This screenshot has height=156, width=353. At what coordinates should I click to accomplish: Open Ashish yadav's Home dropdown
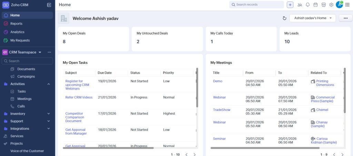point(312,18)
